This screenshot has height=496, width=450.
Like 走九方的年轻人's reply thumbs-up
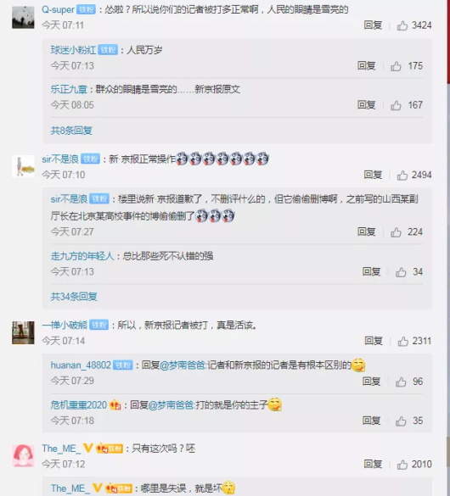[401, 272]
